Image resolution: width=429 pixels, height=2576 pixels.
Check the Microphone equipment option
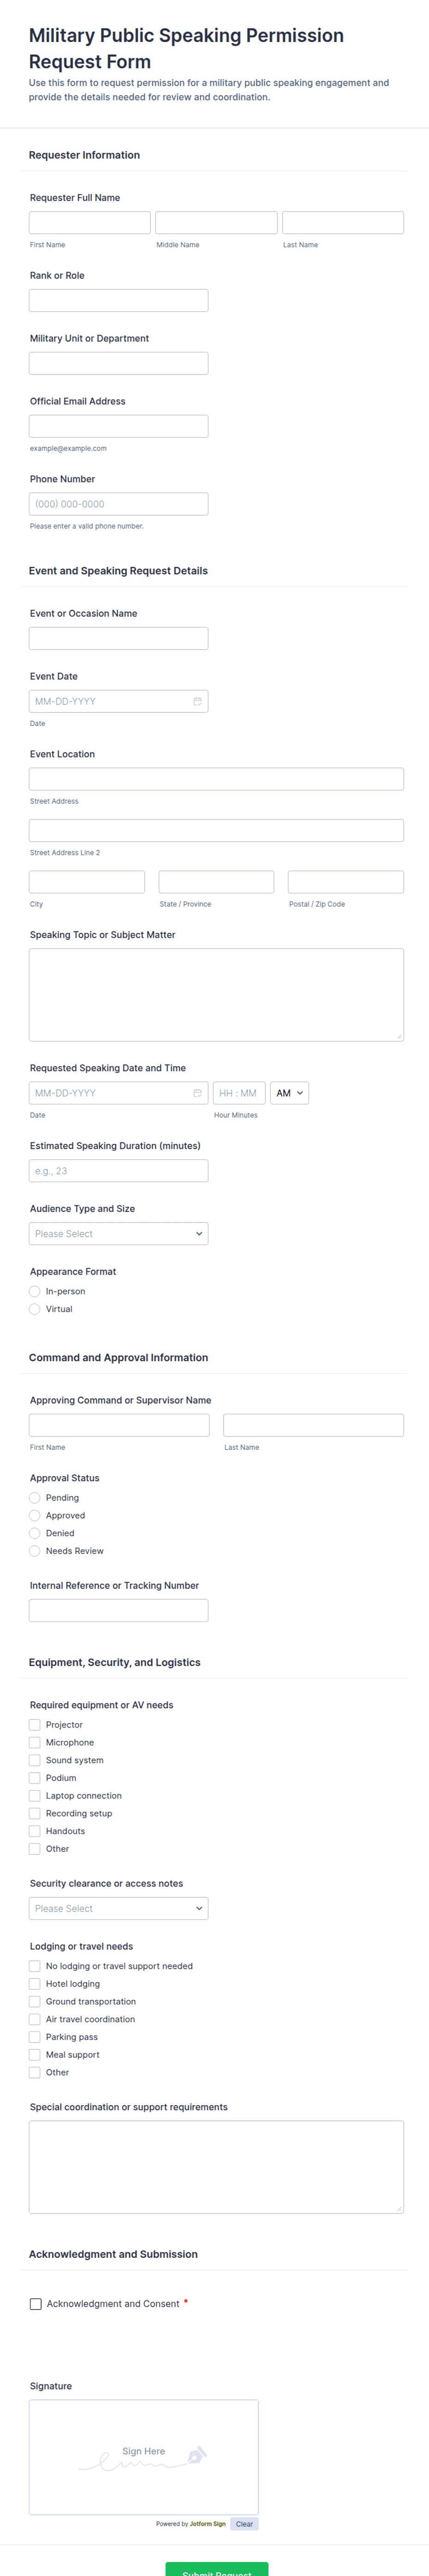pos(35,1742)
